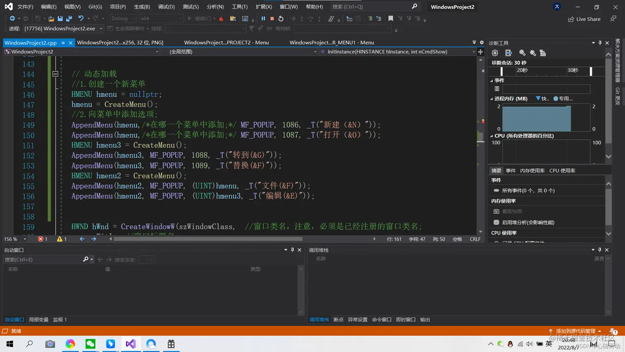This screenshot has width=625, height=352.
Task: Restart the debug session icon
Action: coord(281,19)
